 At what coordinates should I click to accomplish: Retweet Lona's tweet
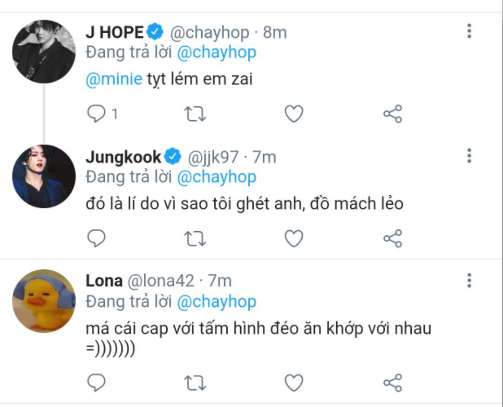pos(195,383)
